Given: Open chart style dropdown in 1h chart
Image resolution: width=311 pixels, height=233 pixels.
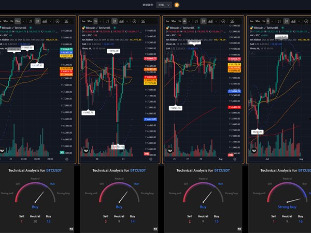Looking at the screenshot, I should coord(127,21).
